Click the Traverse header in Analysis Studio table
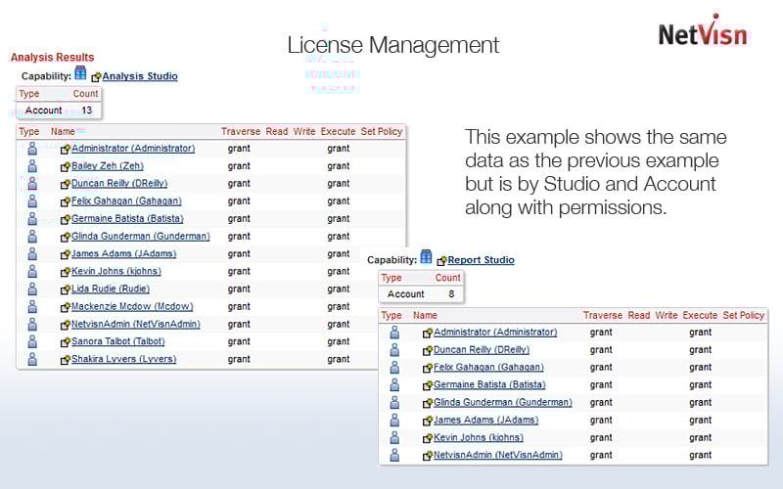The width and height of the screenshot is (783, 489). pyautogui.click(x=241, y=131)
